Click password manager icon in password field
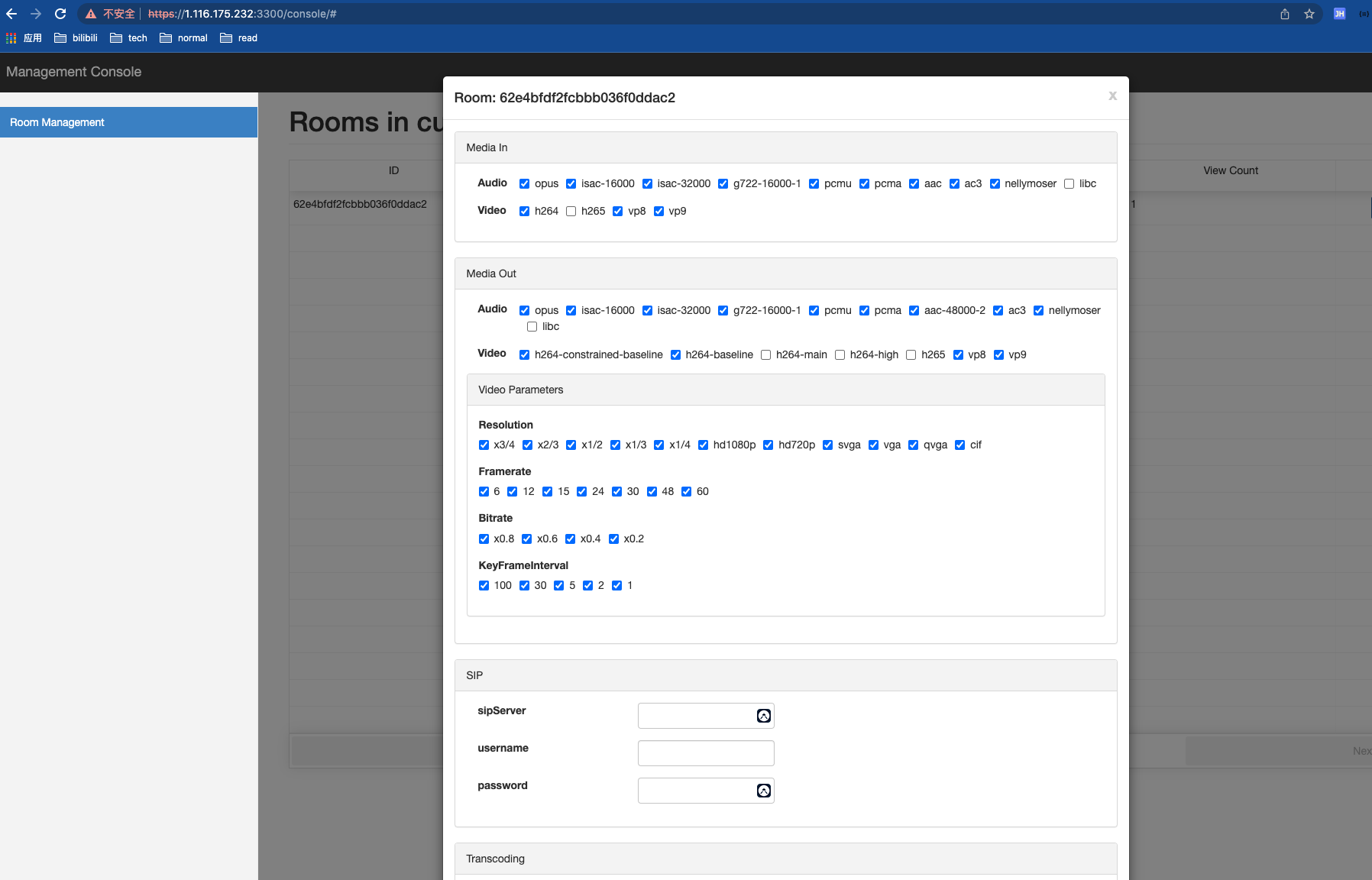This screenshot has height=880, width=1372. coord(763,791)
